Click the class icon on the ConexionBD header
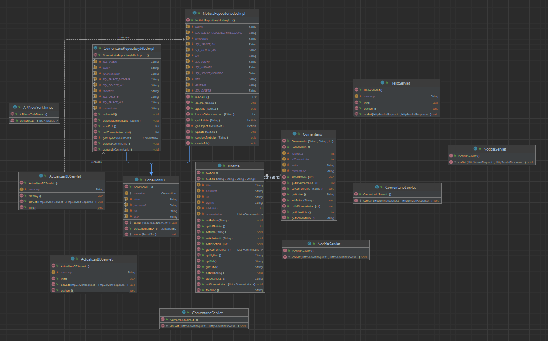Screen dimensions: 548x341 pyautogui.click(x=136, y=179)
